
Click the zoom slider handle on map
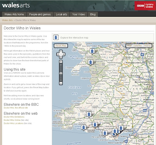point(61,73)
